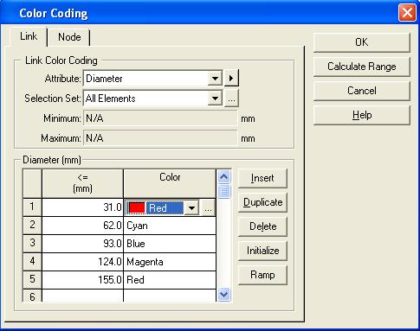Click the Delete button
Screen dimensions: 420x331
tap(262, 226)
